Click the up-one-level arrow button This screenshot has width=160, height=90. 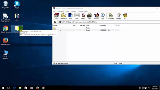55,22
